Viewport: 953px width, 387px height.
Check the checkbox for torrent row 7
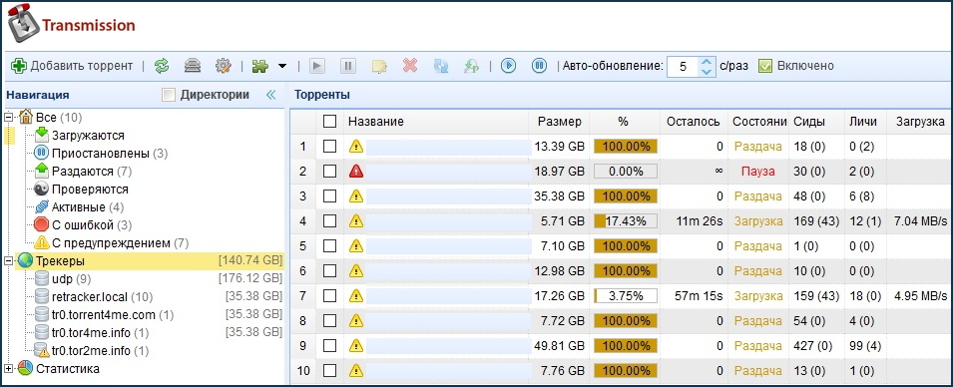click(x=329, y=296)
